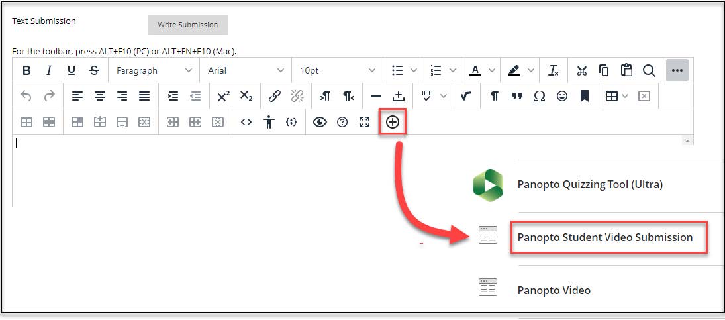Apply the current text color
The width and height of the screenshot is (725, 320).
pos(475,70)
